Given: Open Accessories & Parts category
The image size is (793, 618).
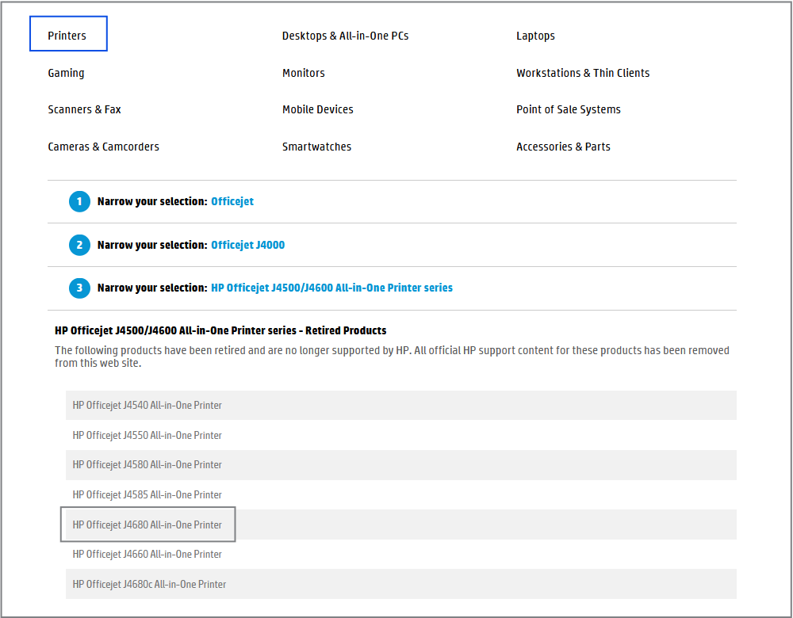Looking at the screenshot, I should coord(563,147).
